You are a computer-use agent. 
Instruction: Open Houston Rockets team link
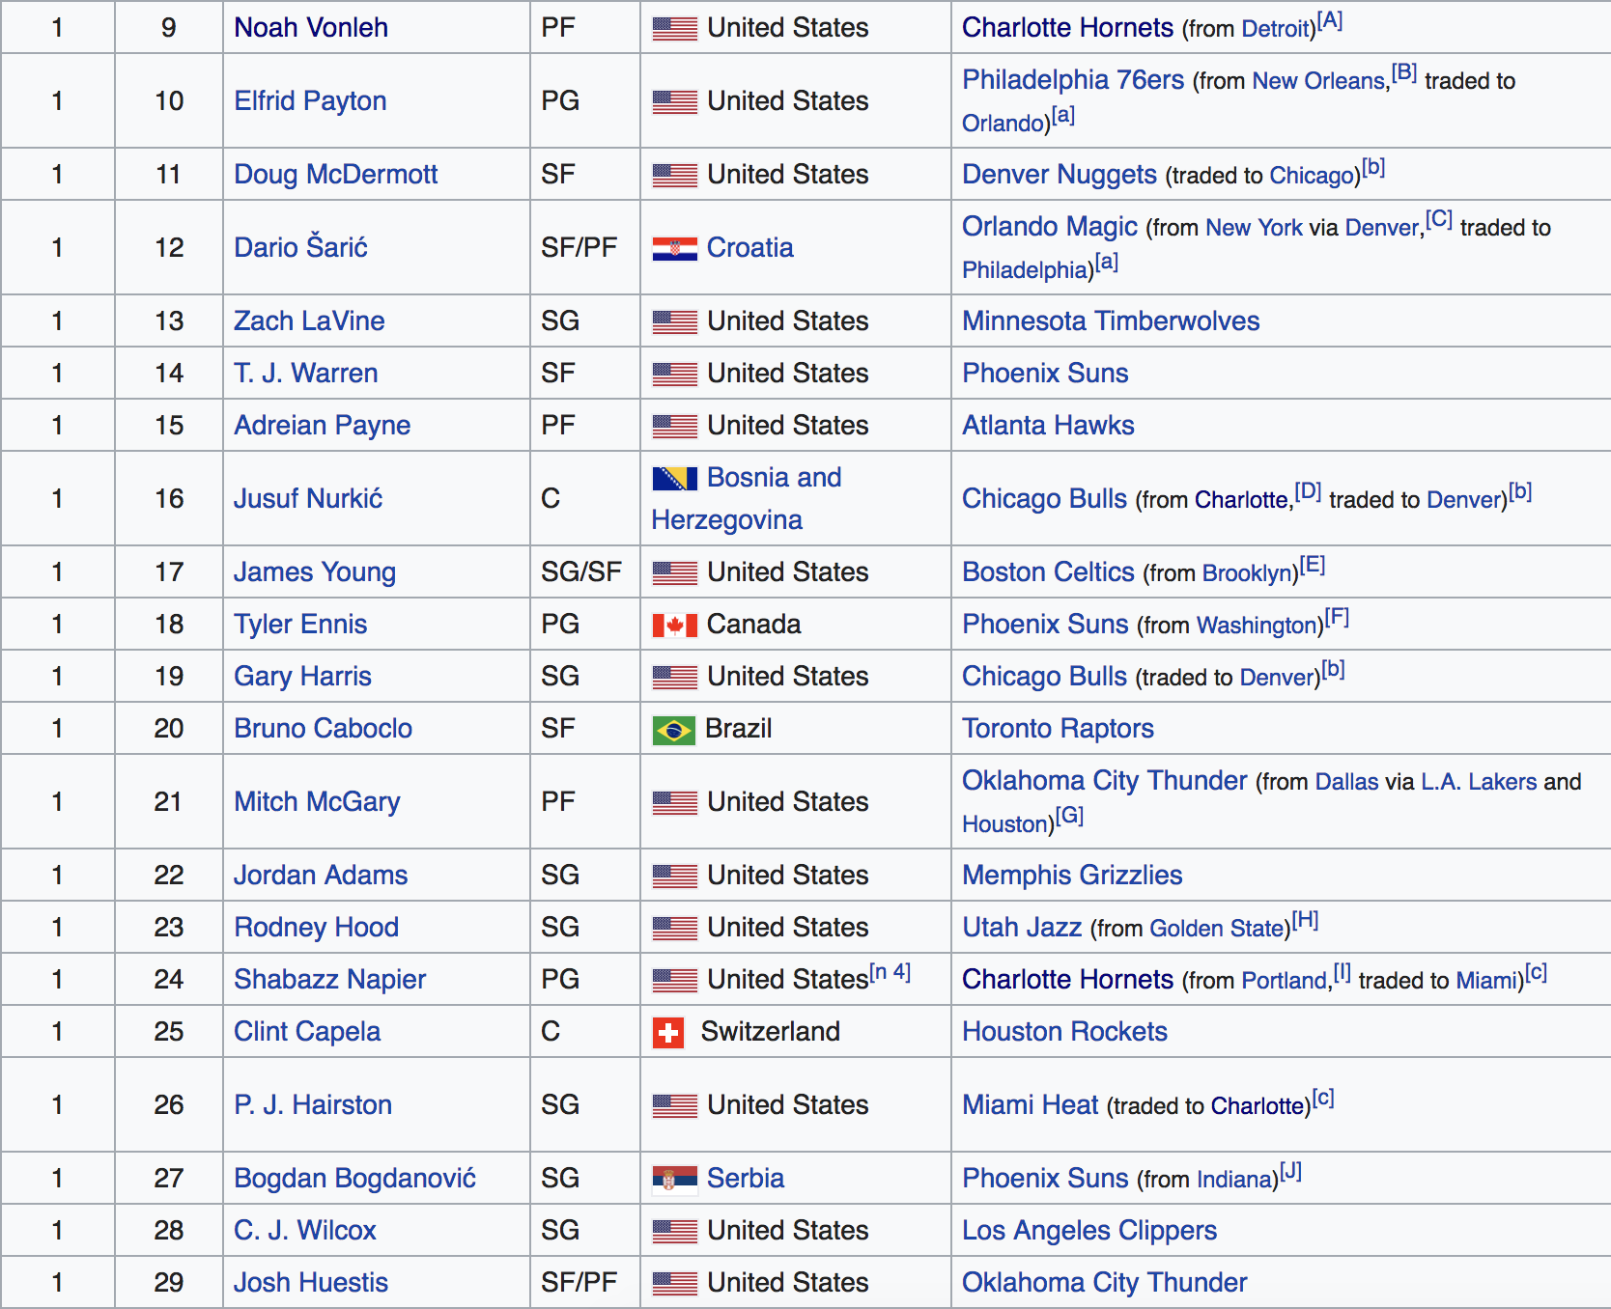tap(1064, 1031)
